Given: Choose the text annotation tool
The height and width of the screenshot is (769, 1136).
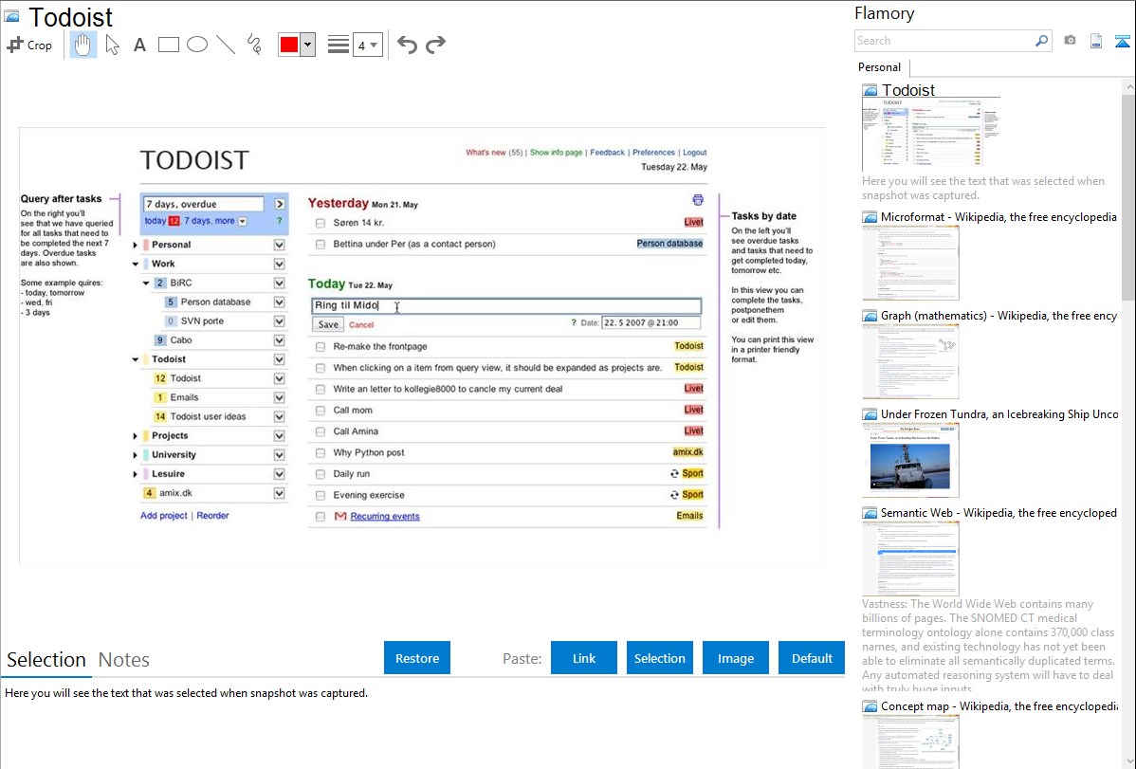Looking at the screenshot, I should coord(139,45).
